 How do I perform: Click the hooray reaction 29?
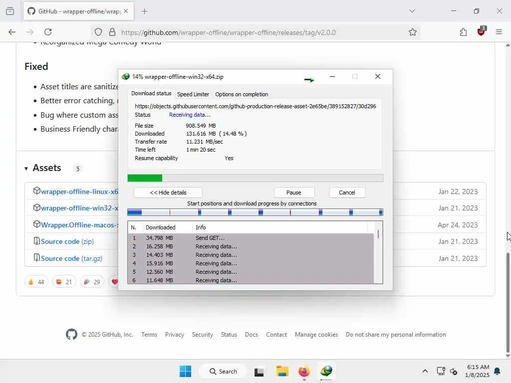tap(92, 282)
